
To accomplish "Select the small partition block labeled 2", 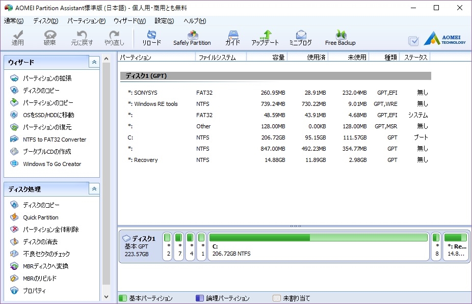I will coord(167,246).
